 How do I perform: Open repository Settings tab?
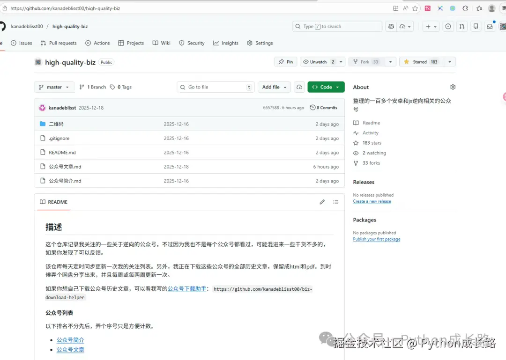(x=260, y=43)
